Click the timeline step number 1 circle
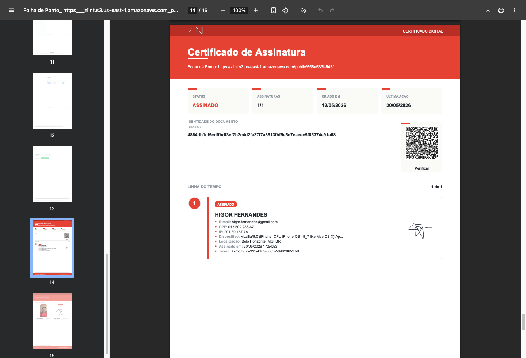 [194, 203]
